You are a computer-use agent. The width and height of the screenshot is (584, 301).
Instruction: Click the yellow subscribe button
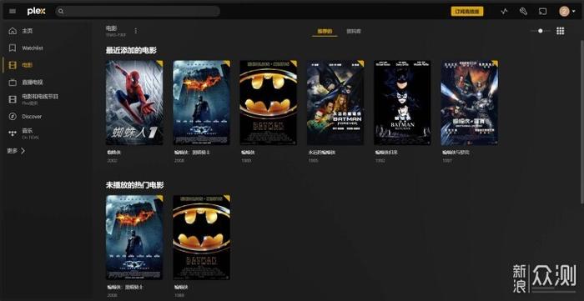467,11
